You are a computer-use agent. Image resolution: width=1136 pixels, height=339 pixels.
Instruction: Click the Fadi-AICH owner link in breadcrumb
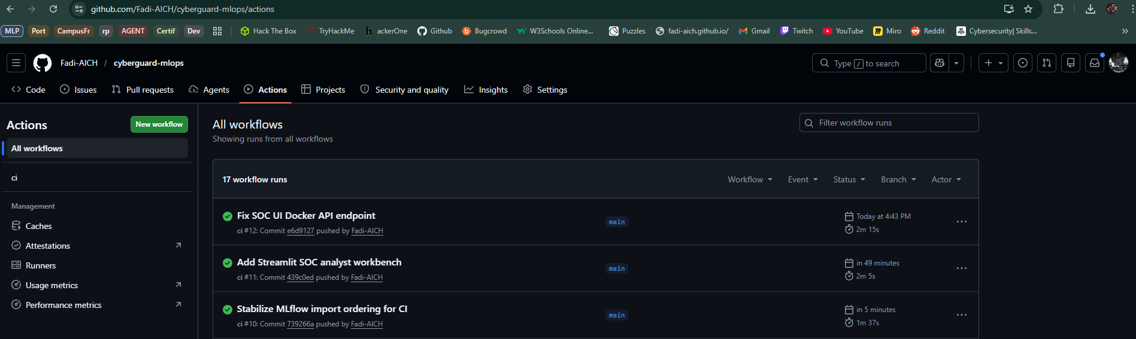click(x=79, y=63)
